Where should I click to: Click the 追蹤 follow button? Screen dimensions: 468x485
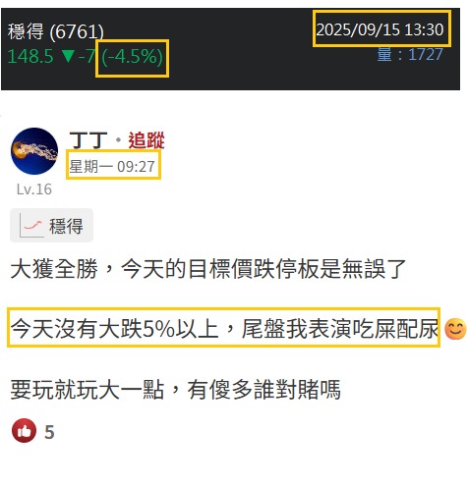146,140
